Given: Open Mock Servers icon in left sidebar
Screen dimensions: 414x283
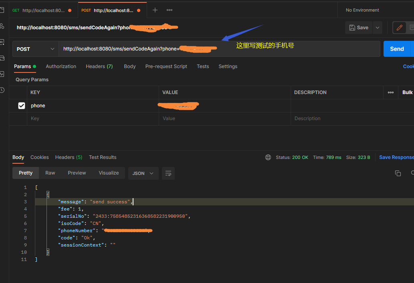Looking at the screenshot, I should tap(2, 58).
